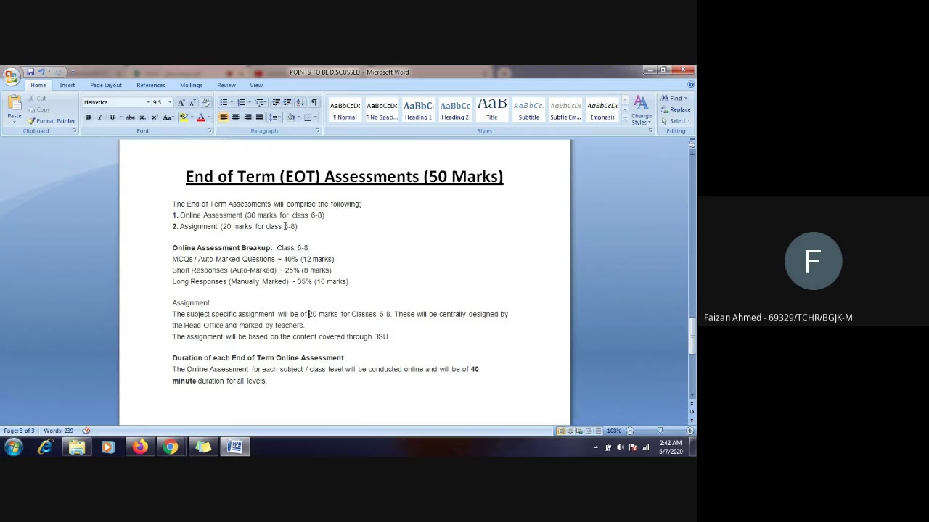Save the document from Quick Access toolbar
This screenshot has height=522, width=929.
(x=30, y=72)
